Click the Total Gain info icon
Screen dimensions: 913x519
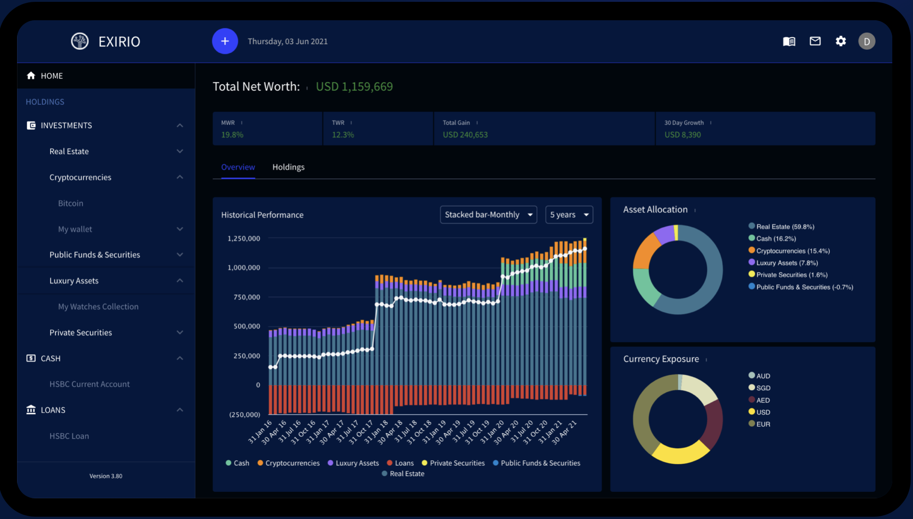[x=477, y=123]
